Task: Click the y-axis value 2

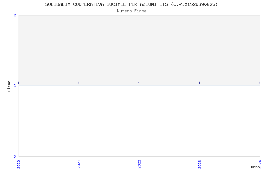Action: (x=15, y=15)
